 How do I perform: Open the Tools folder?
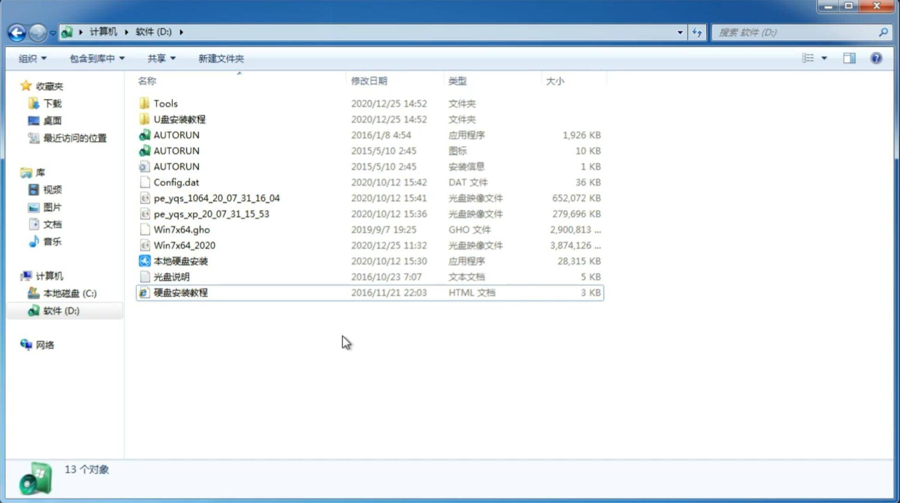(165, 103)
